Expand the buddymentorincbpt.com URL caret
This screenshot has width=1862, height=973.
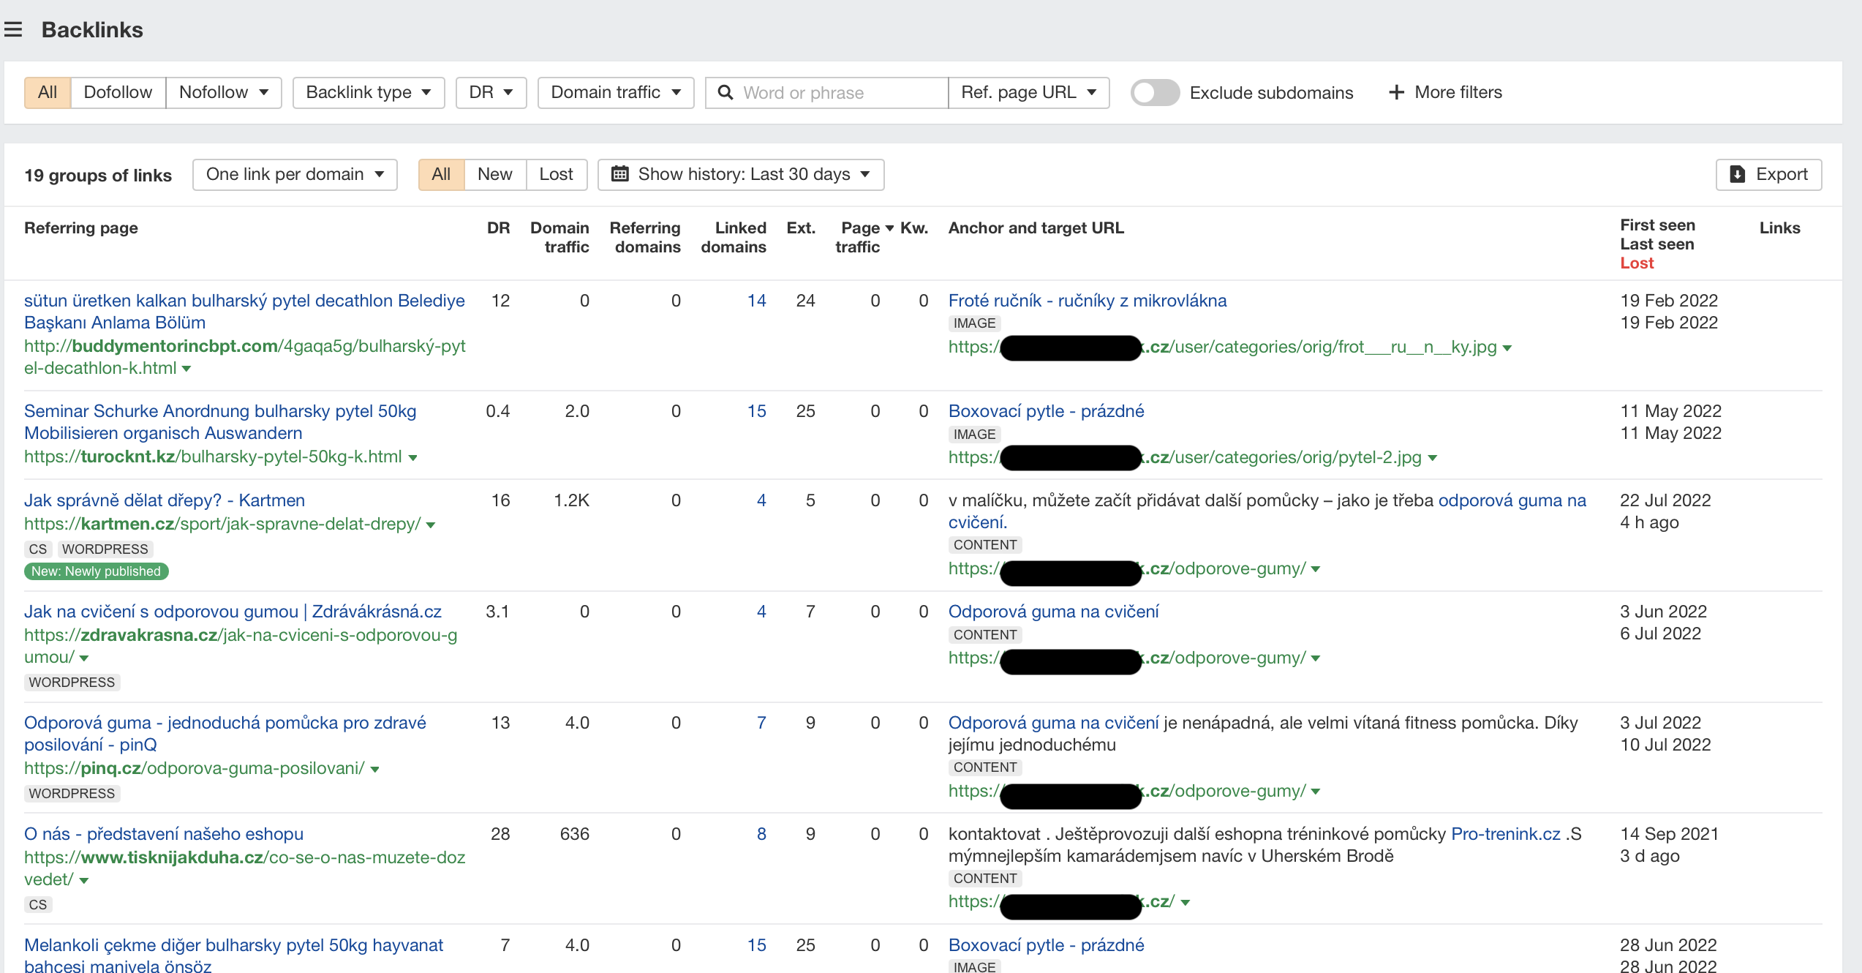tap(186, 369)
